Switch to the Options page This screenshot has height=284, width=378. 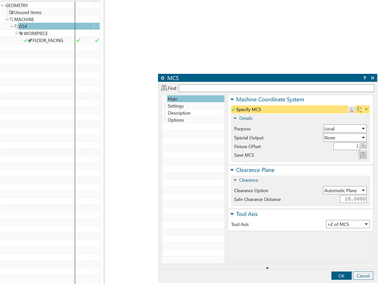(176, 120)
